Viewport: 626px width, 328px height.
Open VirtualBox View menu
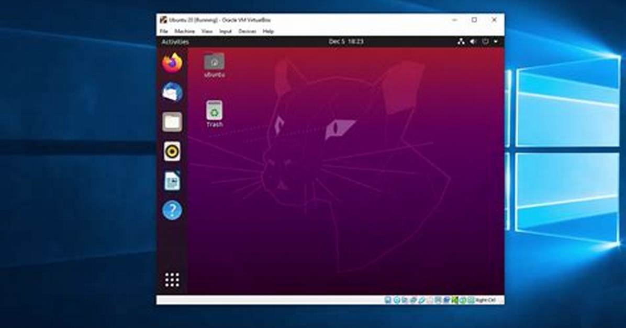(x=207, y=31)
